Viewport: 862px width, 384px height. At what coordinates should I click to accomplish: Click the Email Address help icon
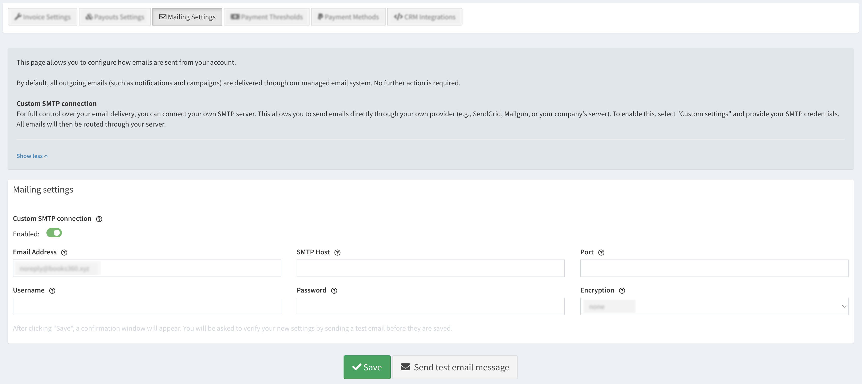[x=64, y=253]
